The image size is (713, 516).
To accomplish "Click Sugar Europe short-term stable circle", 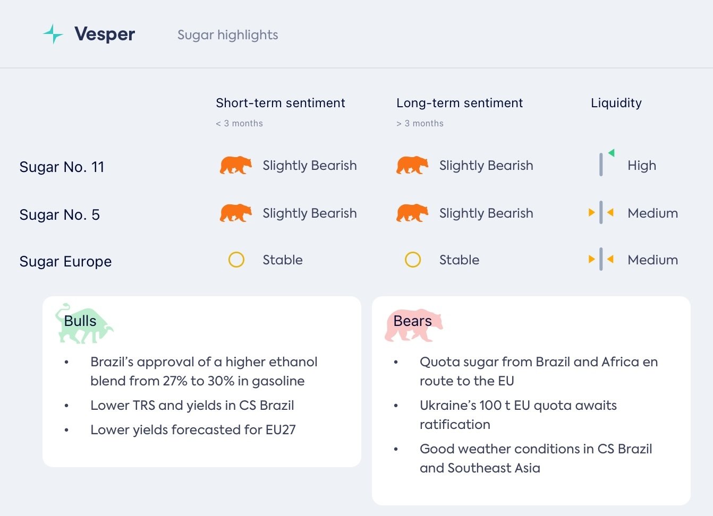I will [x=236, y=260].
